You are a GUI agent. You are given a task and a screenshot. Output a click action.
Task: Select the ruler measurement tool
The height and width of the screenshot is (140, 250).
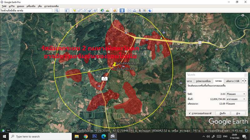click(x=122, y=10)
